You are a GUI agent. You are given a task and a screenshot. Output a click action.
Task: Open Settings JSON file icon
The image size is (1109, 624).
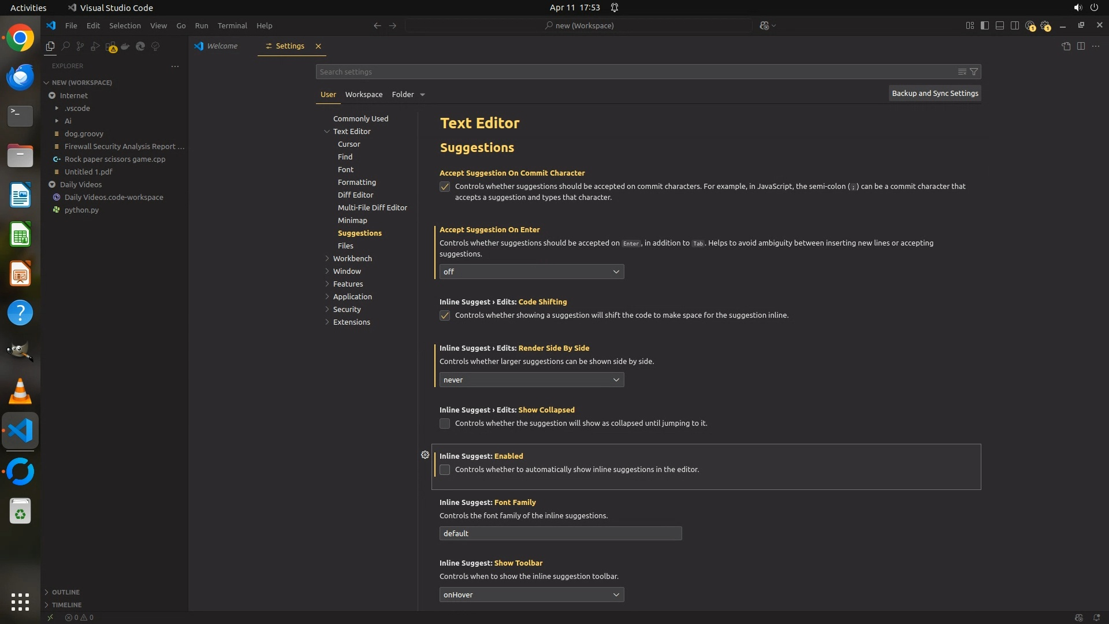click(1066, 46)
